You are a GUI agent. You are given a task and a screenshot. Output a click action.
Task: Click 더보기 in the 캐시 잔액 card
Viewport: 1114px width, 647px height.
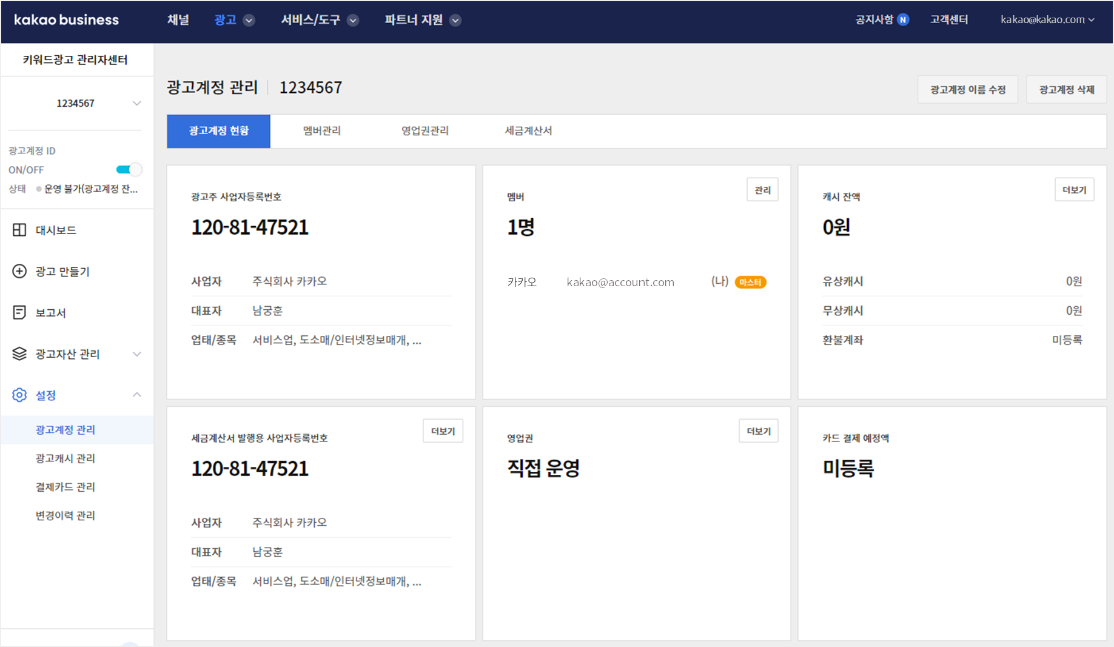click(1075, 190)
